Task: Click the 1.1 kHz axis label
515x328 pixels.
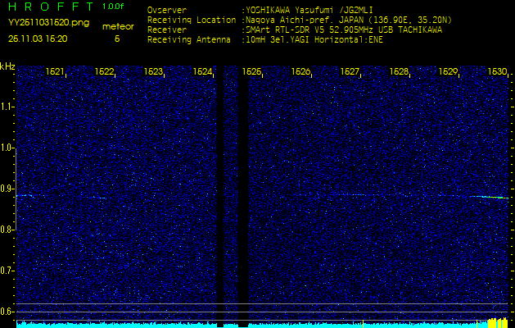Action: pos(7,107)
